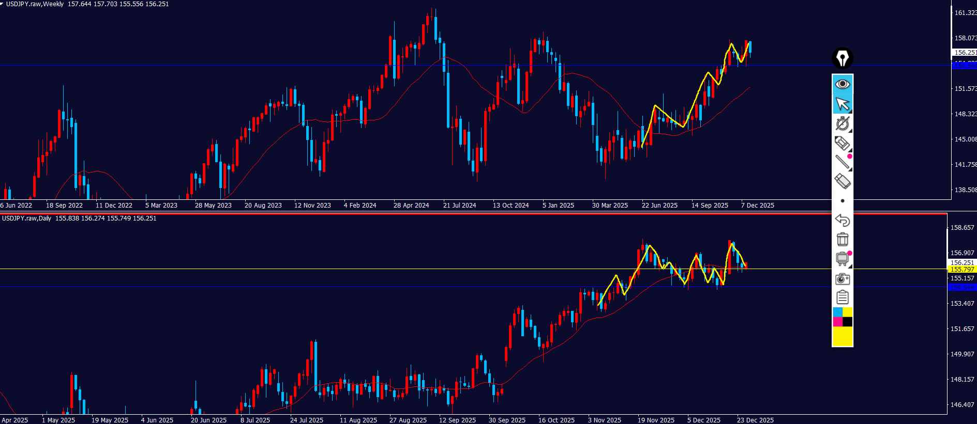Switch to the cursor arrow mode

point(842,104)
